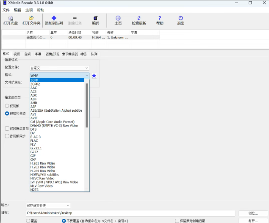Click the 添加到队列 plus icon

[54, 18]
